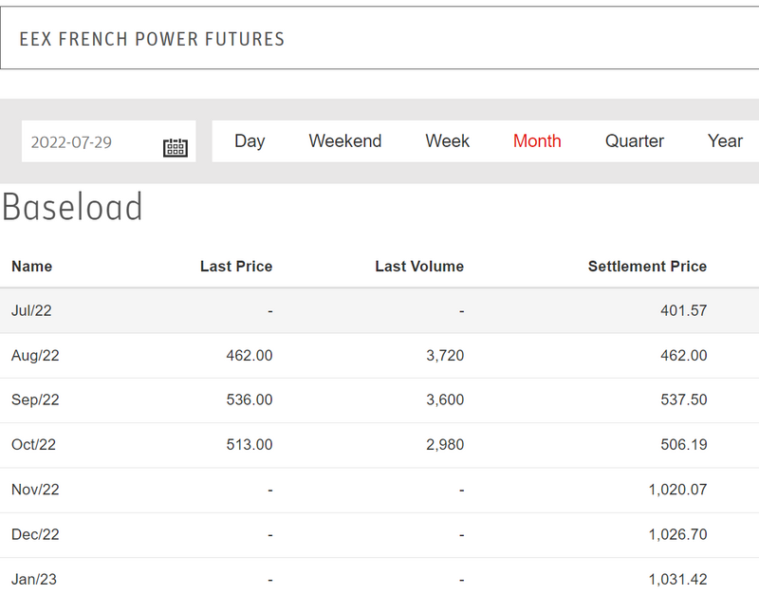Click the Dec/22 contract name
This screenshot has height=594, width=759.
pos(35,534)
